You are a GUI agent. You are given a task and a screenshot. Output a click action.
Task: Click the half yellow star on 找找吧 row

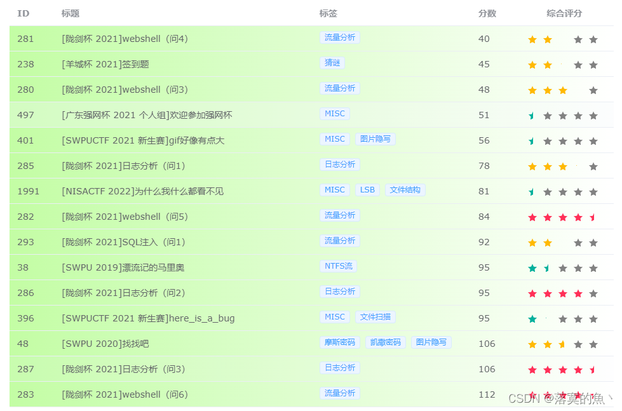pyautogui.click(x=563, y=343)
